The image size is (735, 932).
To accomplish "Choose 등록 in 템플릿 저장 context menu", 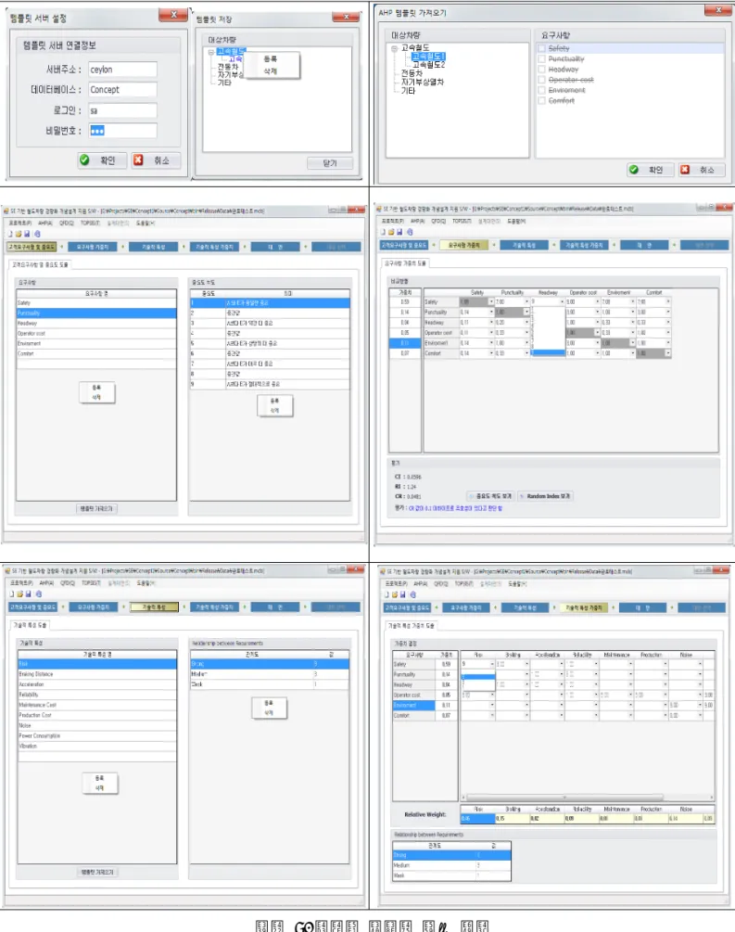I will point(271,58).
